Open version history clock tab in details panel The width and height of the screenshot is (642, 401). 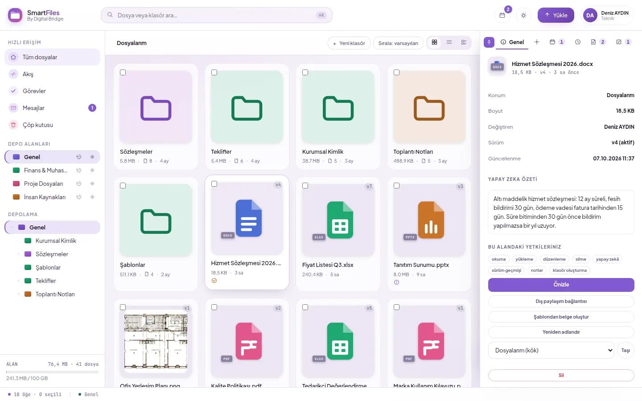click(x=578, y=42)
